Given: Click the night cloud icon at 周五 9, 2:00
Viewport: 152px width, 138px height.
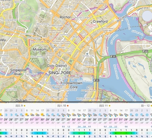Looking at the screenshot, I should (16, 115).
